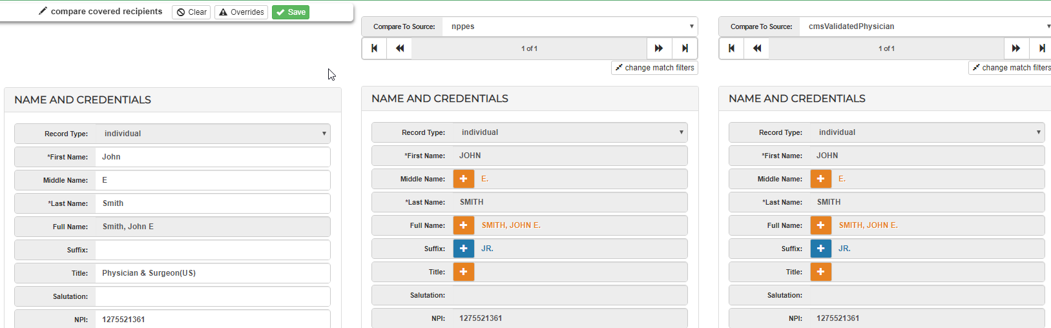Jump to last nppes match record
Viewport: 1051px width, 328px height.
pos(685,48)
